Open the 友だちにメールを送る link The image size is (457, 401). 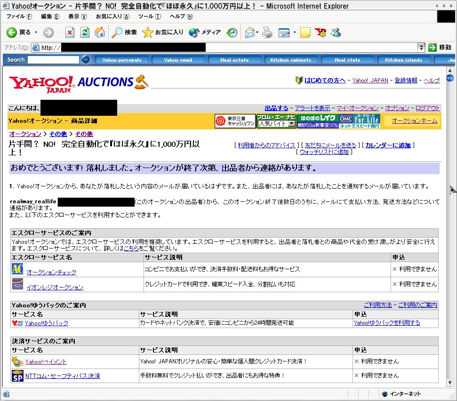coord(330,145)
